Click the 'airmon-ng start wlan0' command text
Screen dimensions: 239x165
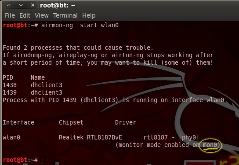(80, 26)
